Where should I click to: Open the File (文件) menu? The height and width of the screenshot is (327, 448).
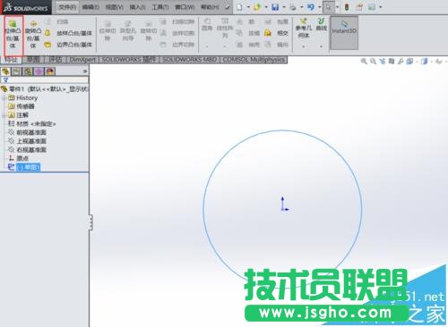67,7
